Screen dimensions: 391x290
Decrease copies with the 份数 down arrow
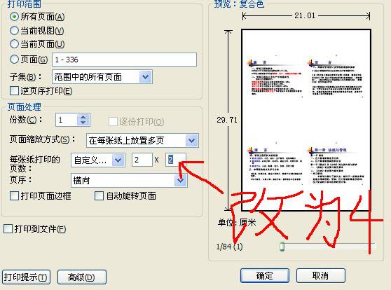coord(83,123)
